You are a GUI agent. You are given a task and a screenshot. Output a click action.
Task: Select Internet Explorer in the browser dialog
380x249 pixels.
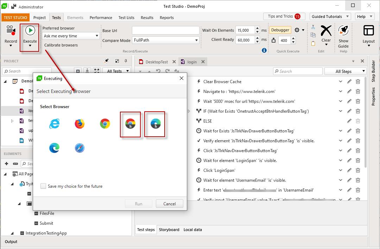point(55,124)
